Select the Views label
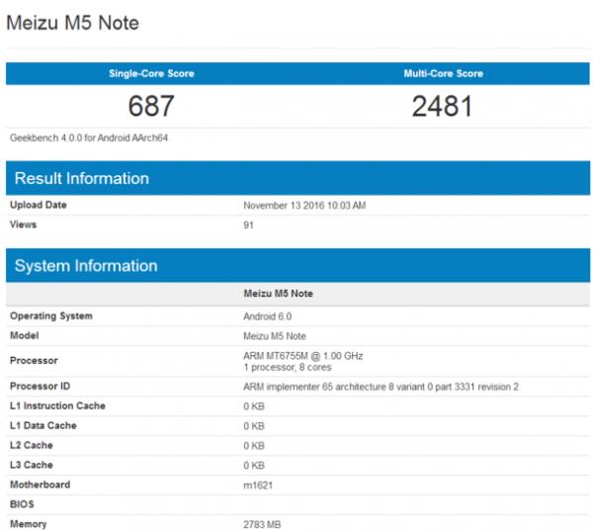The image size is (593, 532). [x=23, y=224]
